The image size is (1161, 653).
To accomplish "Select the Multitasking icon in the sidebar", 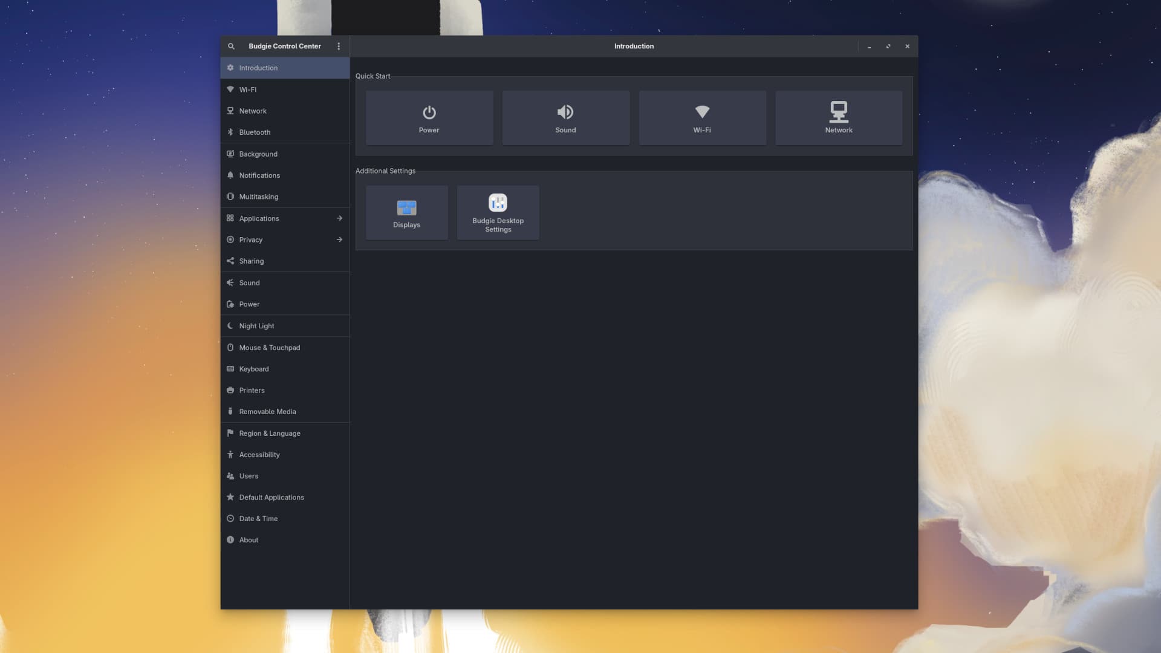I will click(x=230, y=197).
